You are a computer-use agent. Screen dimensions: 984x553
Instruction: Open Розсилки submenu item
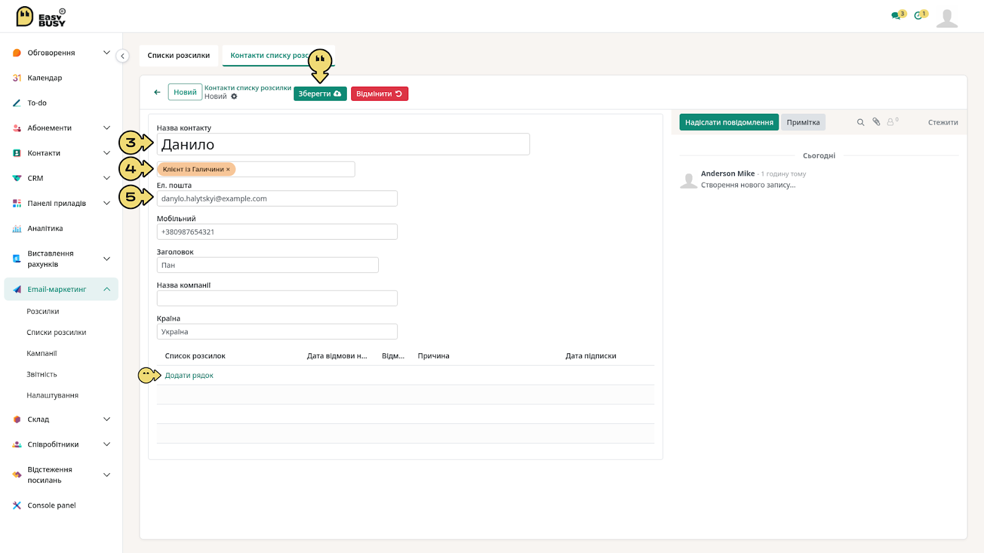click(43, 312)
